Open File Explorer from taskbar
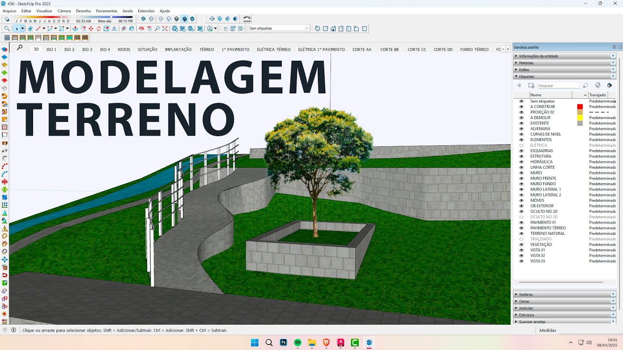623x350 pixels. (x=311, y=343)
